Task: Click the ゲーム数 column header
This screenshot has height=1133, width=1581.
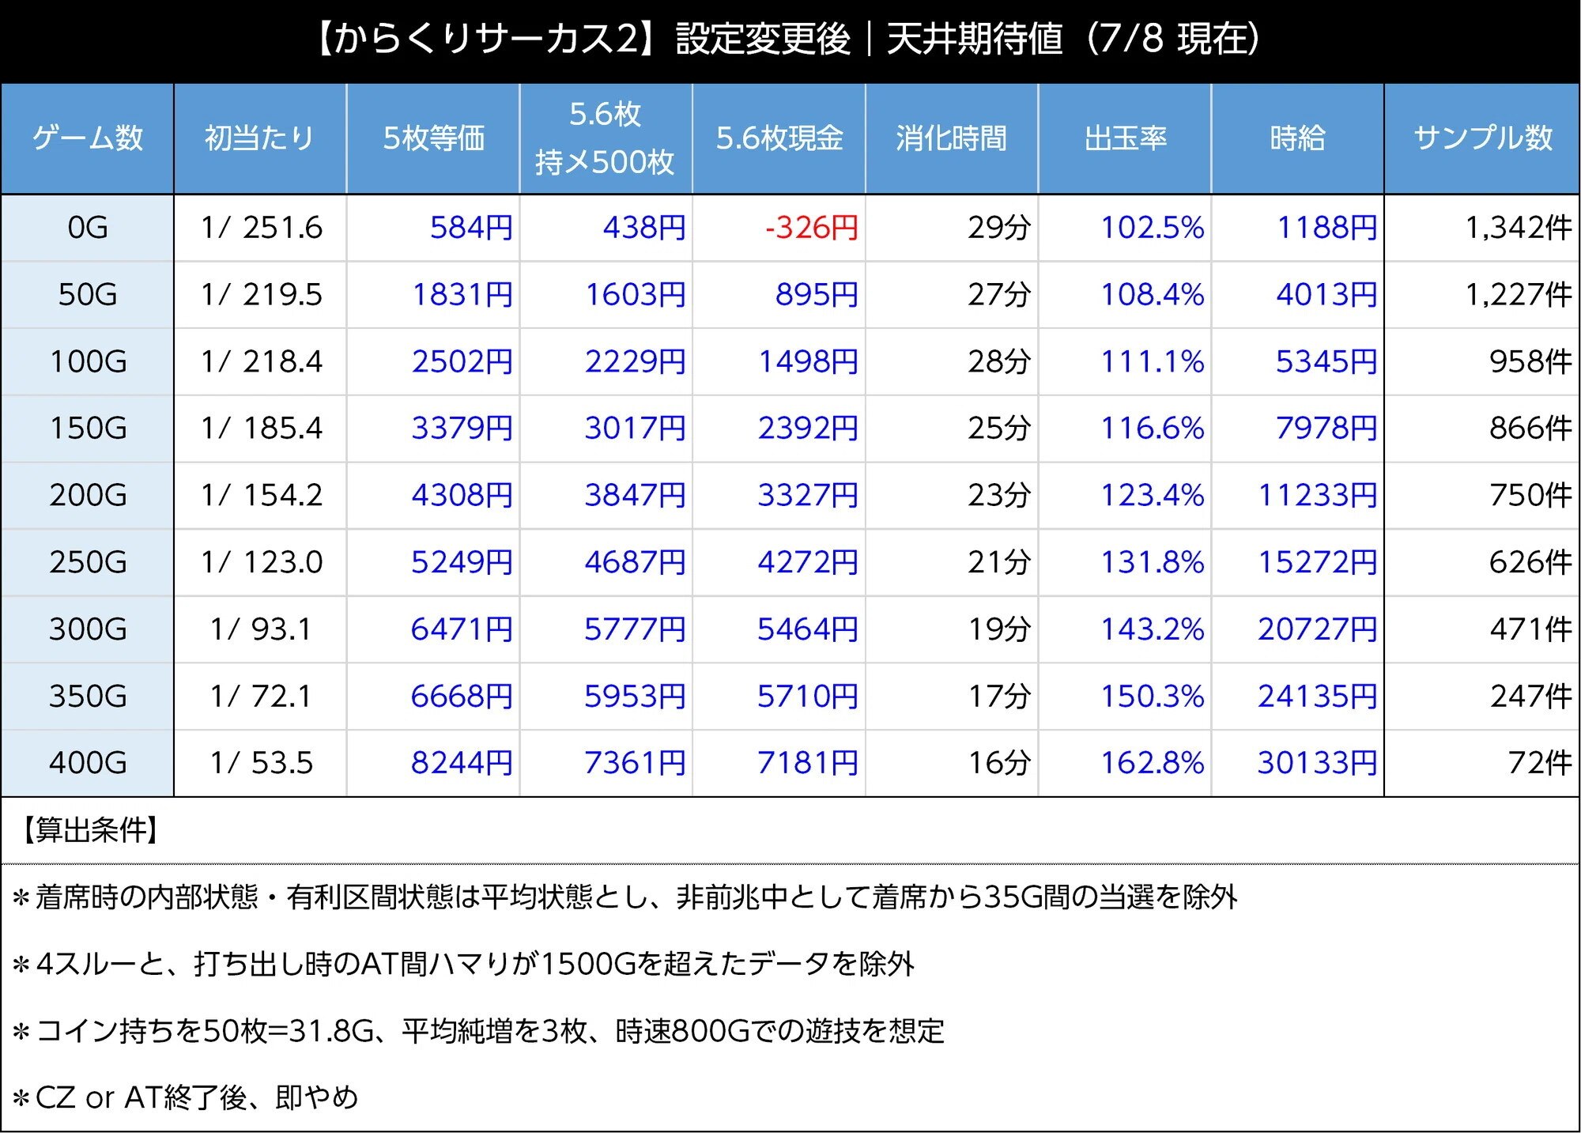Action: 87,138
